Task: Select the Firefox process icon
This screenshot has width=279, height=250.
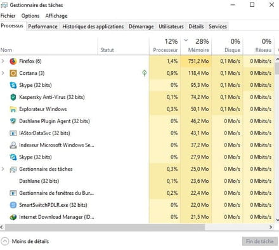Action: point(13,62)
